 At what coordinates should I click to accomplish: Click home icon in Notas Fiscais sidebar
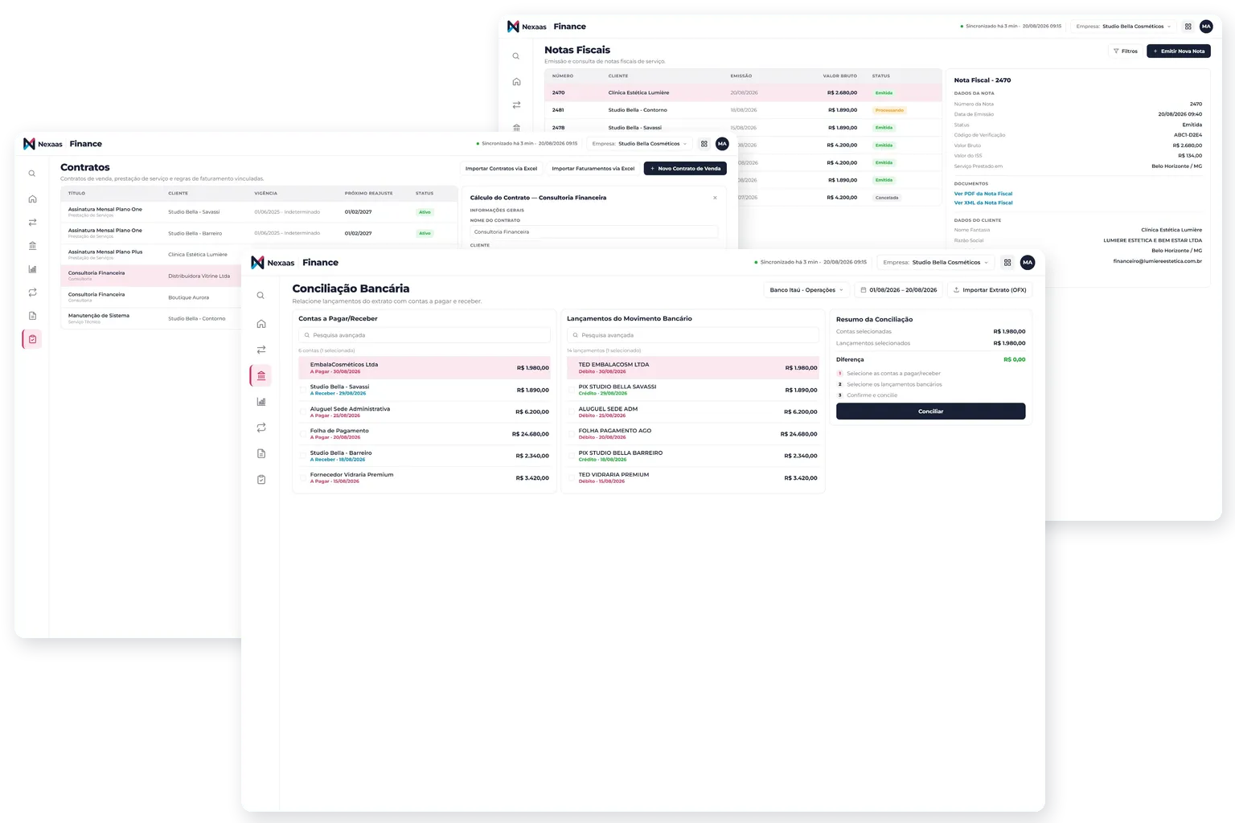click(516, 82)
